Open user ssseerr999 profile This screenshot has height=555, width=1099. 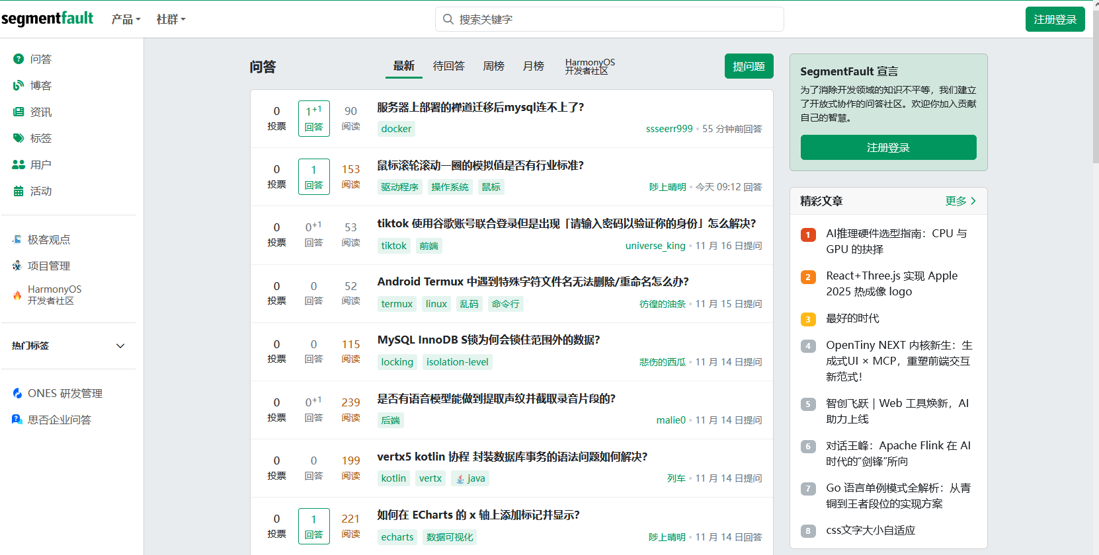tap(669, 129)
